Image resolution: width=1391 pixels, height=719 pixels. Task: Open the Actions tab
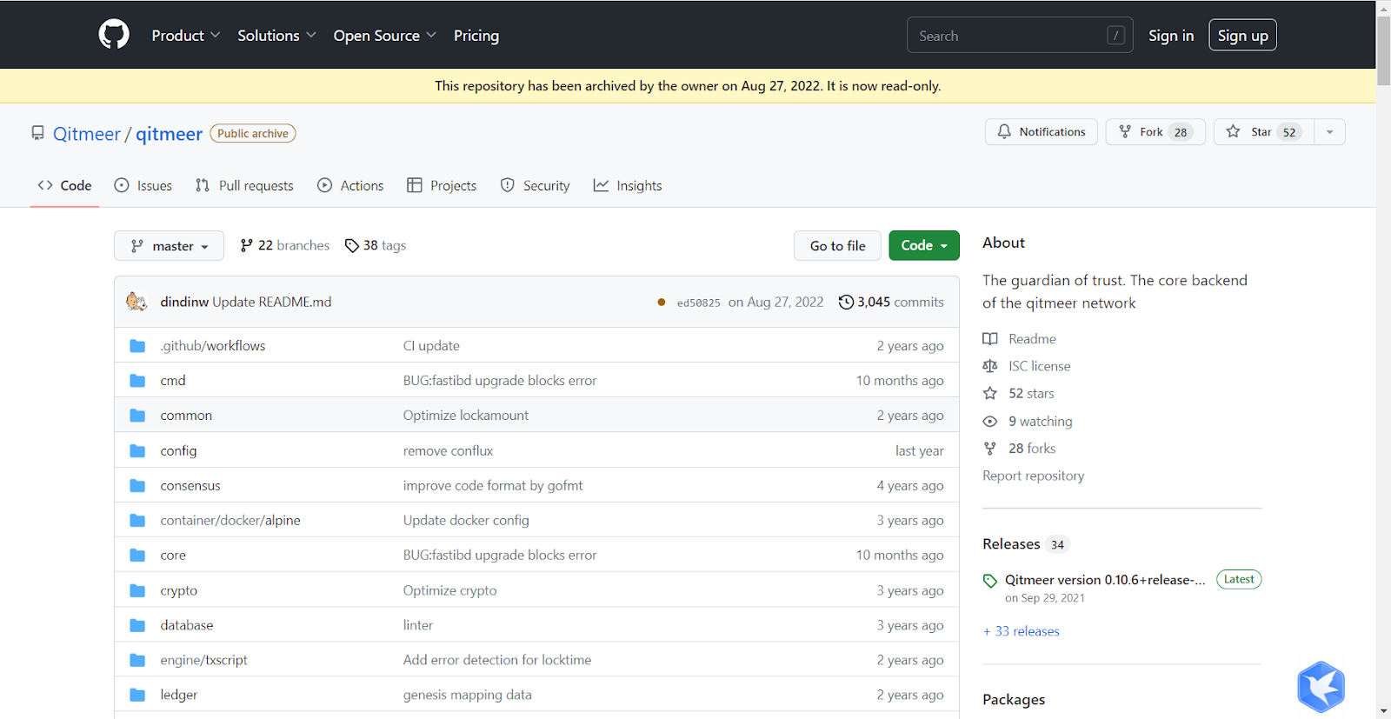(x=350, y=185)
